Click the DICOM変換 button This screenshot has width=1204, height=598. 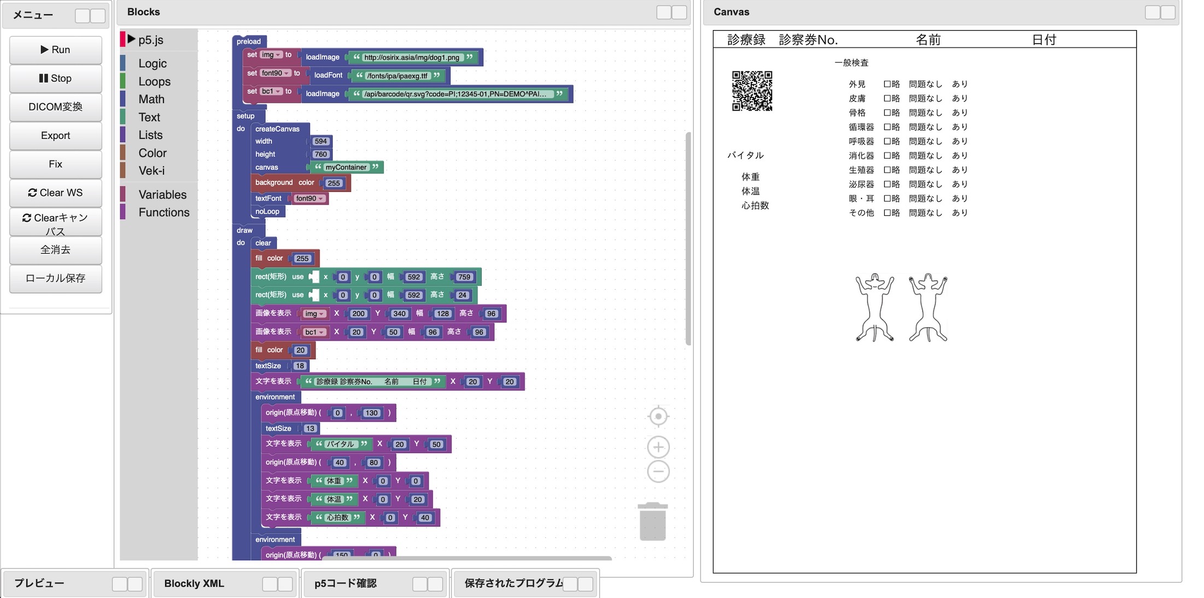[x=56, y=107]
